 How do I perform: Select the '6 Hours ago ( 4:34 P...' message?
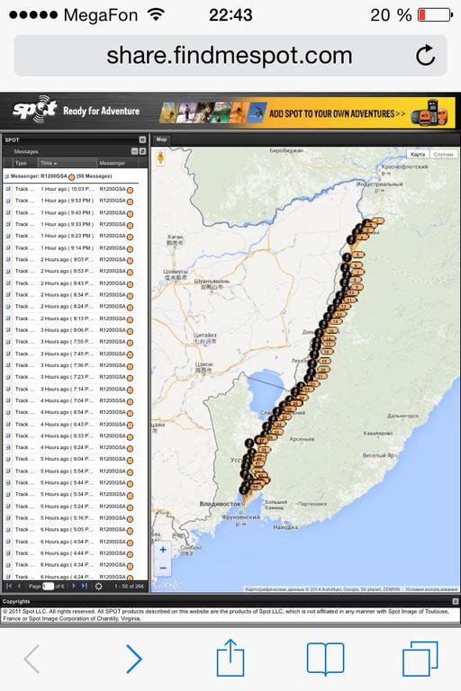click(70, 565)
